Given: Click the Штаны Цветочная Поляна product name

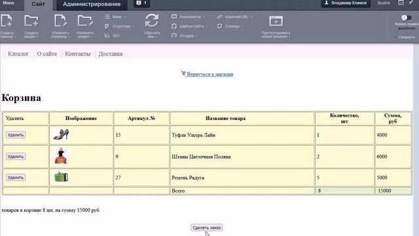Looking at the screenshot, I should [201, 157].
